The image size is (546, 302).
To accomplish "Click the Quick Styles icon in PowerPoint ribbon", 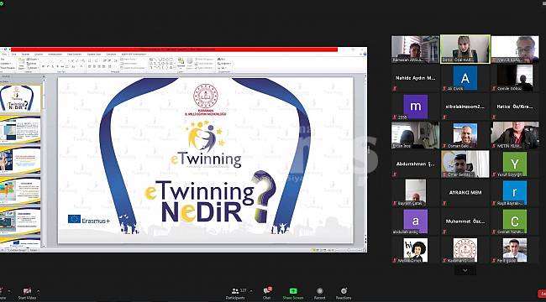I will coord(190,63).
